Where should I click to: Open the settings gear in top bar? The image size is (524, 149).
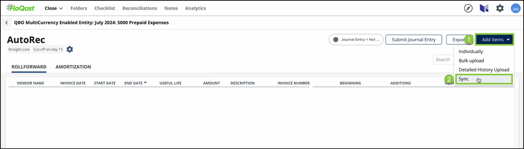tap(500, 8)
